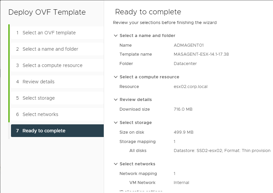Go to step 2 Select a name and folder
The width and height of the screenshot is (273, 193).
pyautogui.click(x=57, y=49)
